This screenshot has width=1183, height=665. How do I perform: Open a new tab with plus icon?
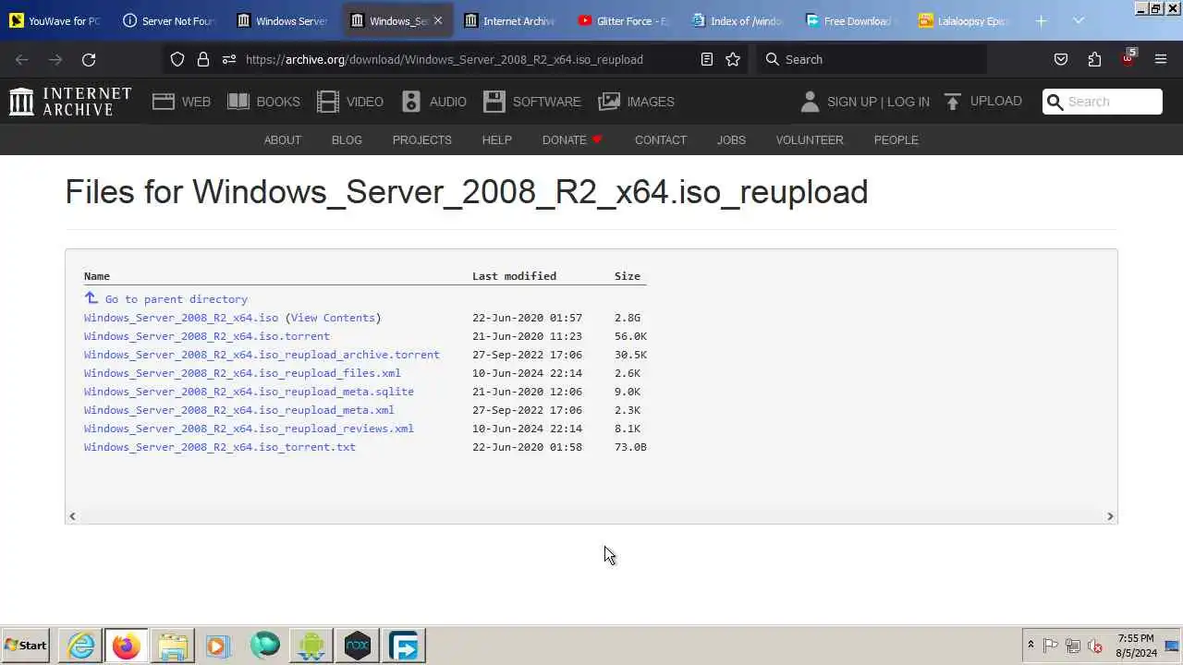[1042, 20]
